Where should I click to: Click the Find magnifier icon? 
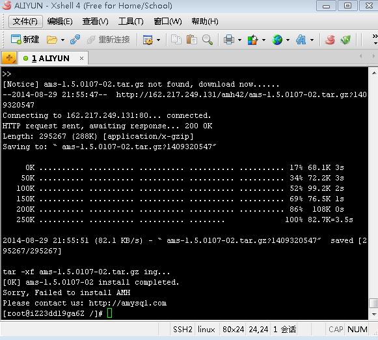[208, 40]
